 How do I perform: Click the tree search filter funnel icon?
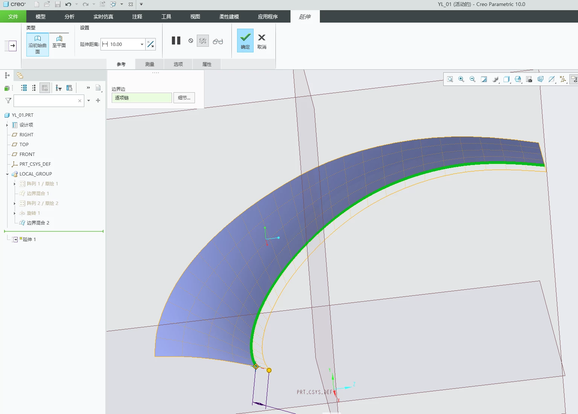click(x=8, y=101)
